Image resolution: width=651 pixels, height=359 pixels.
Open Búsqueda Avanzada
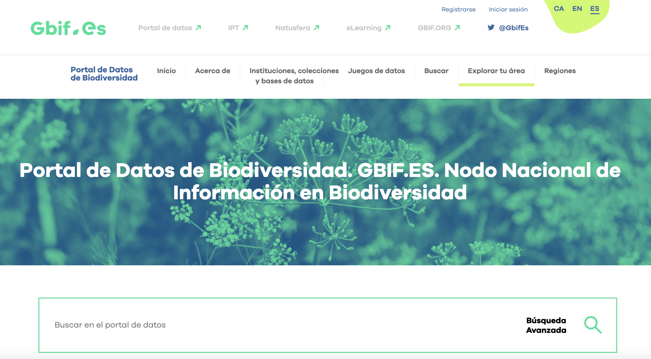coord(546,325)
